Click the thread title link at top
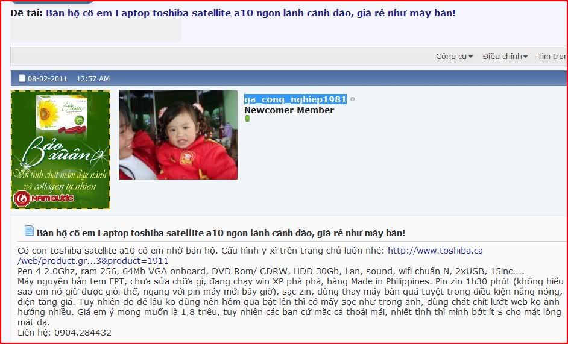The height and width of the screenshot is (344, 568). [x=251, y=13]
